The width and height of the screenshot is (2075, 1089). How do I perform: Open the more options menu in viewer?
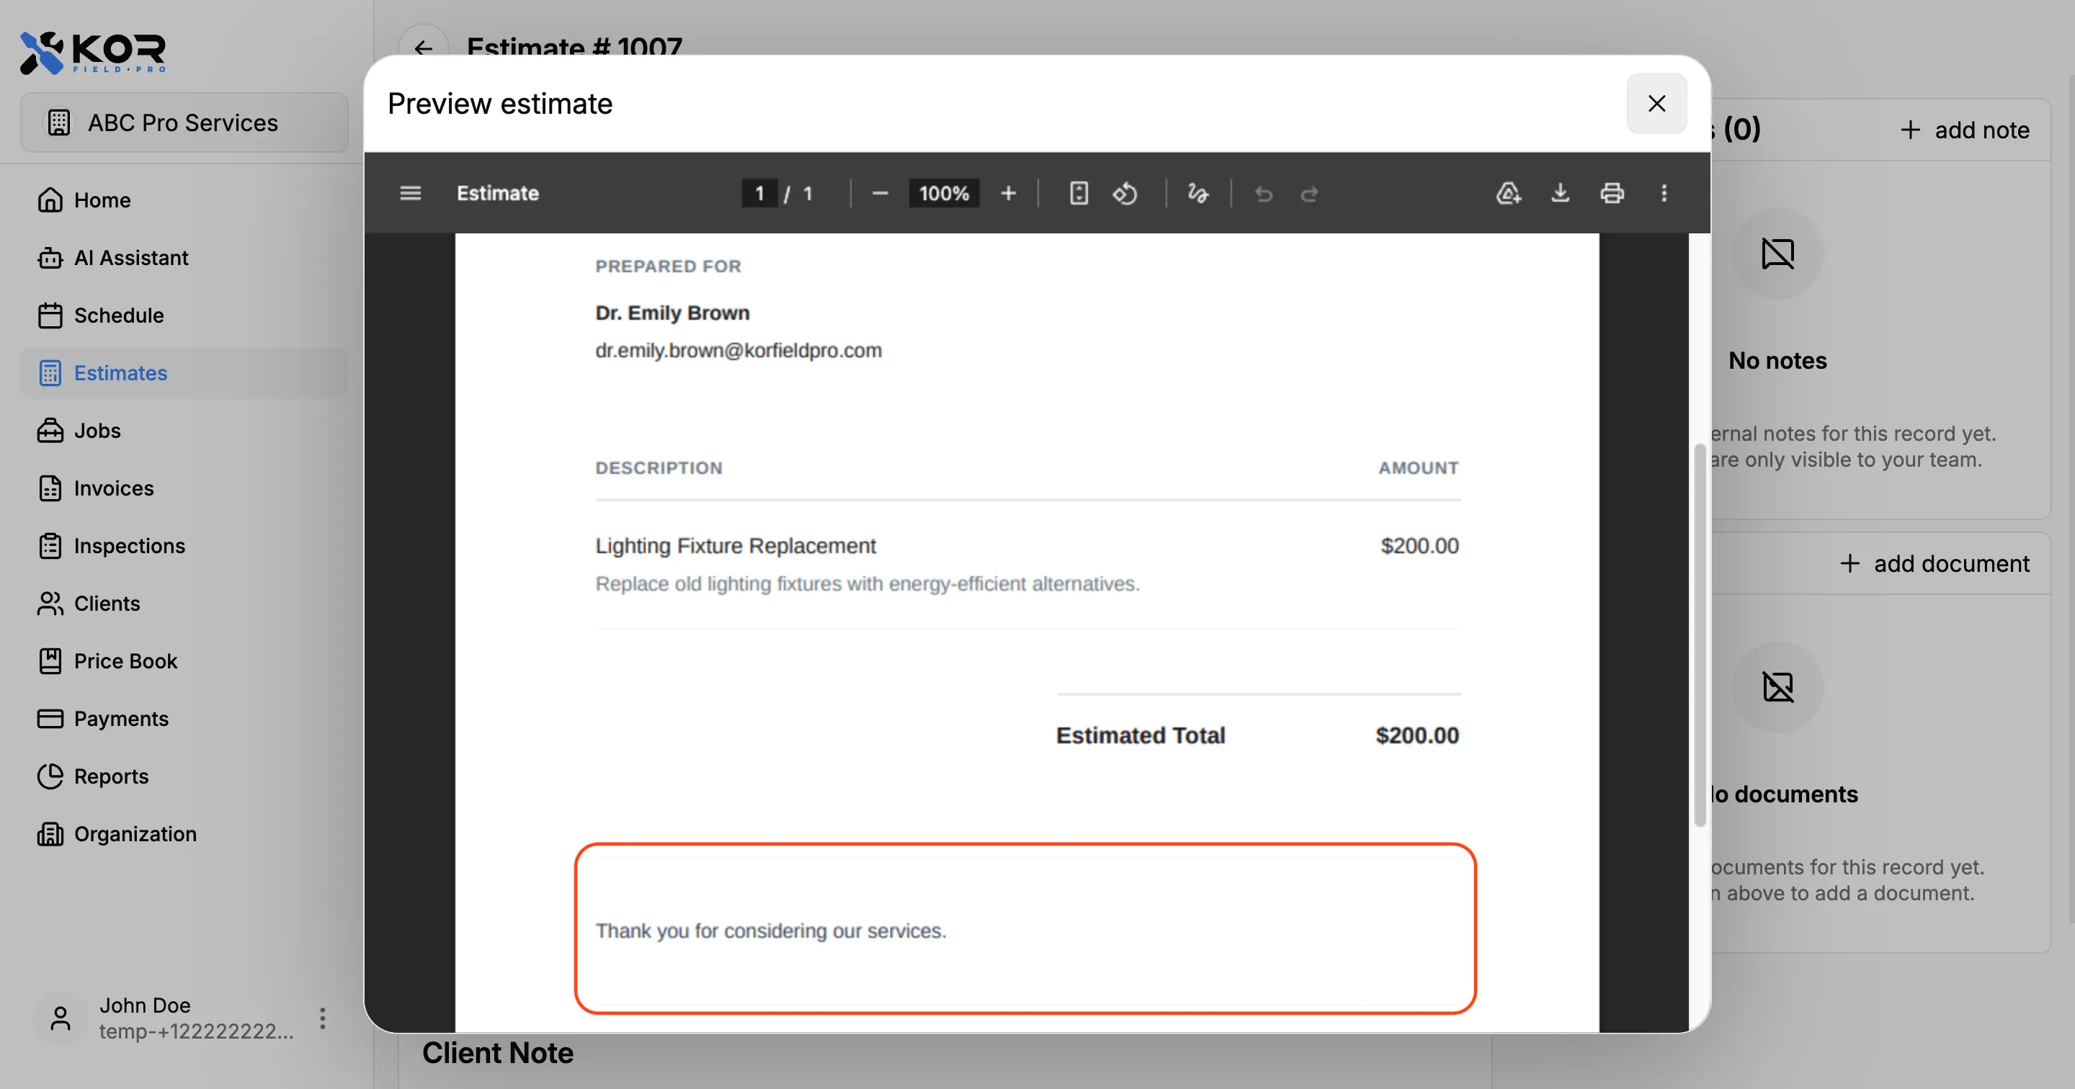coord(1664,193)
